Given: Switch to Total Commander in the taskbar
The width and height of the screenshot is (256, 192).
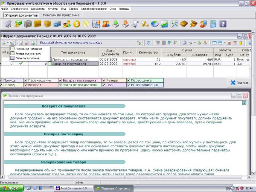Looking at the screenshot, I should point(73,188).
